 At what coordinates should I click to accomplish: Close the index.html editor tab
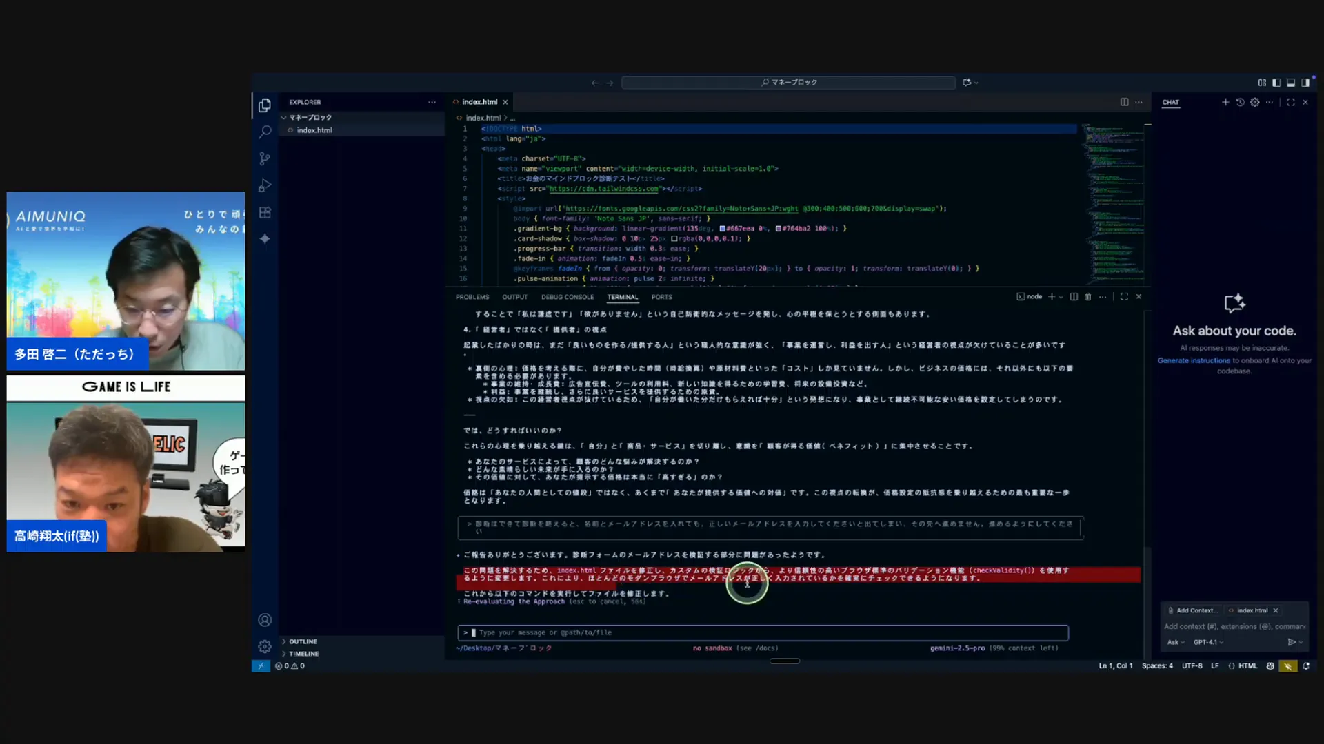pyautogui.click(x=505, y=102)
